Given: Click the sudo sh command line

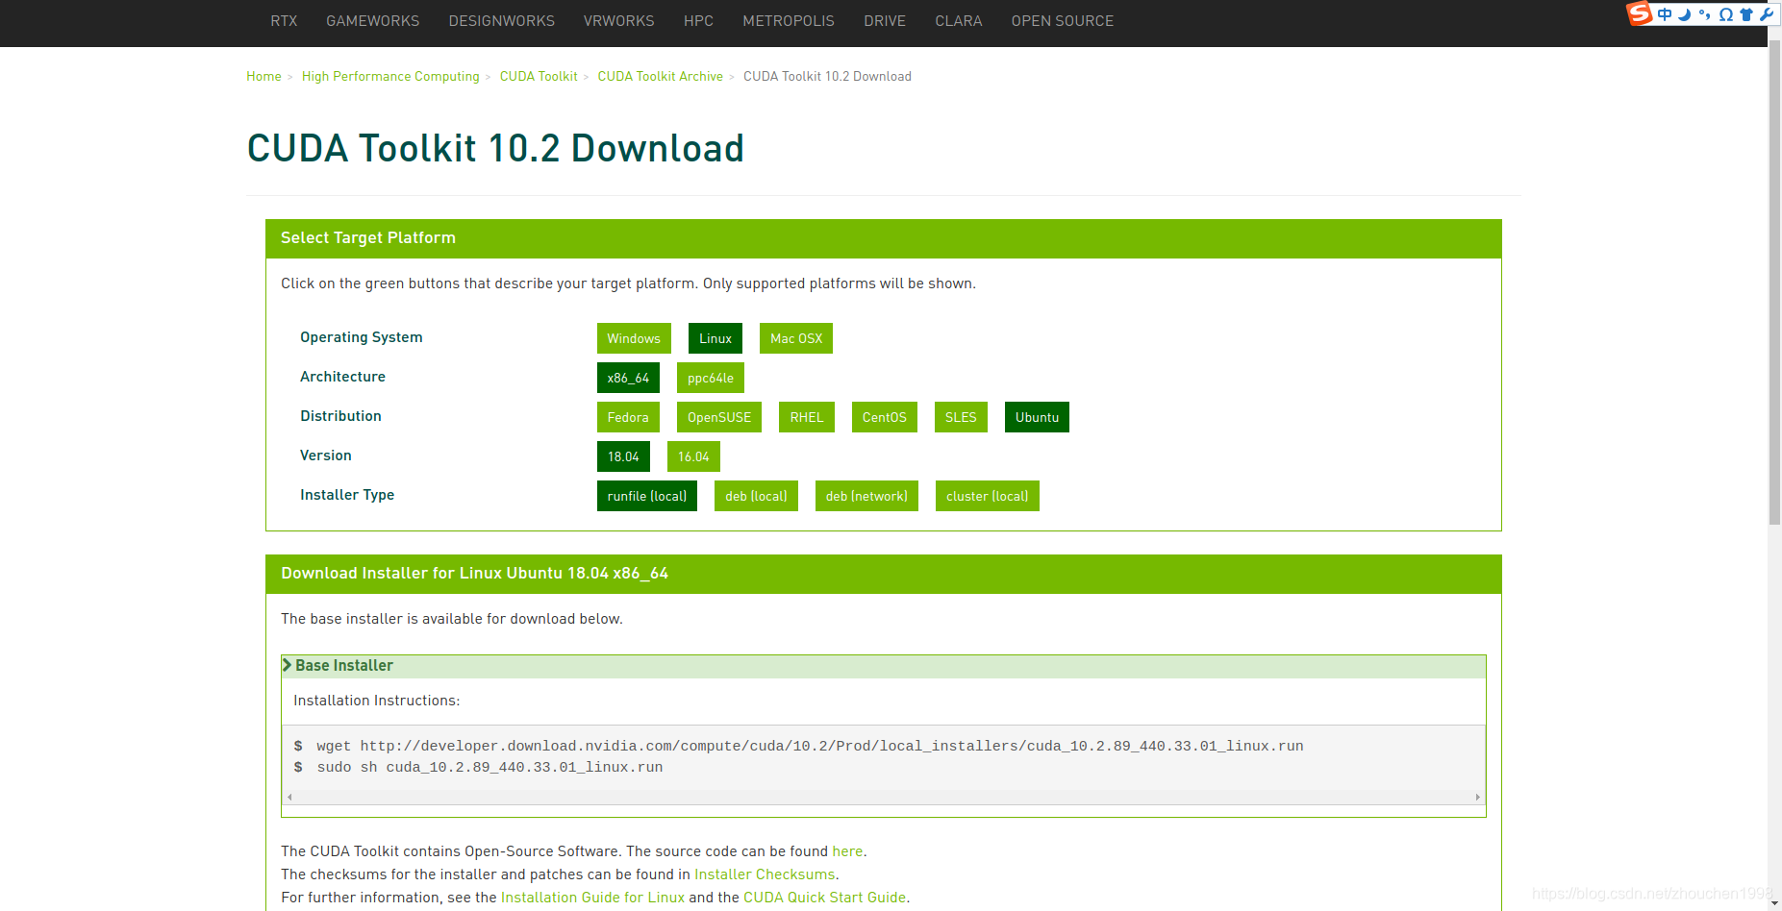Looking at the screenshot, I should [x=489, y=767].
